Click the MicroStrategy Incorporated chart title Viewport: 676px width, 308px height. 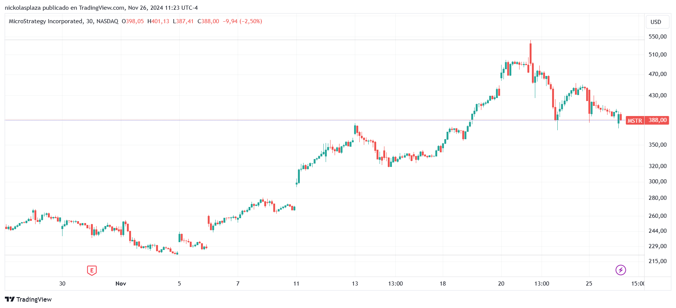coord(46,21)
